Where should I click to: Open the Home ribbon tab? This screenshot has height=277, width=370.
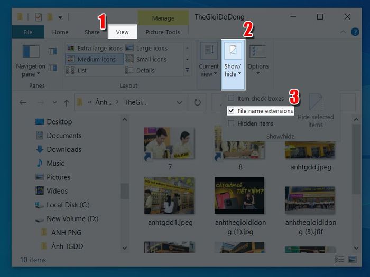(x=60, y=32)
